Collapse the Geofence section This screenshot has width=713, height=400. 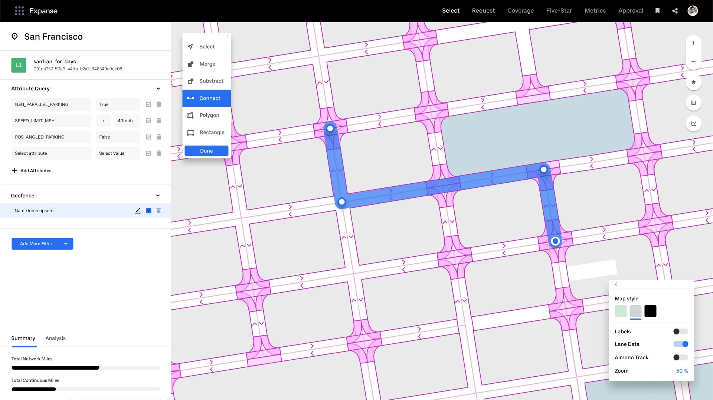158,196
